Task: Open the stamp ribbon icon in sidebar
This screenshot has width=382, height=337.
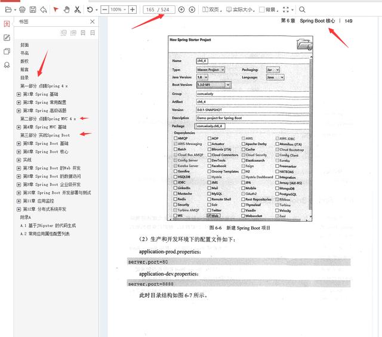Action: pos(7,65)
